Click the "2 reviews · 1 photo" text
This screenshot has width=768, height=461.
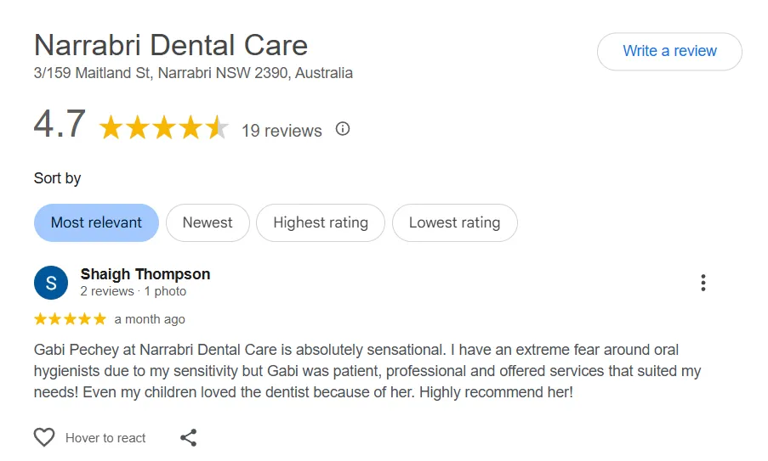(134, 291)
